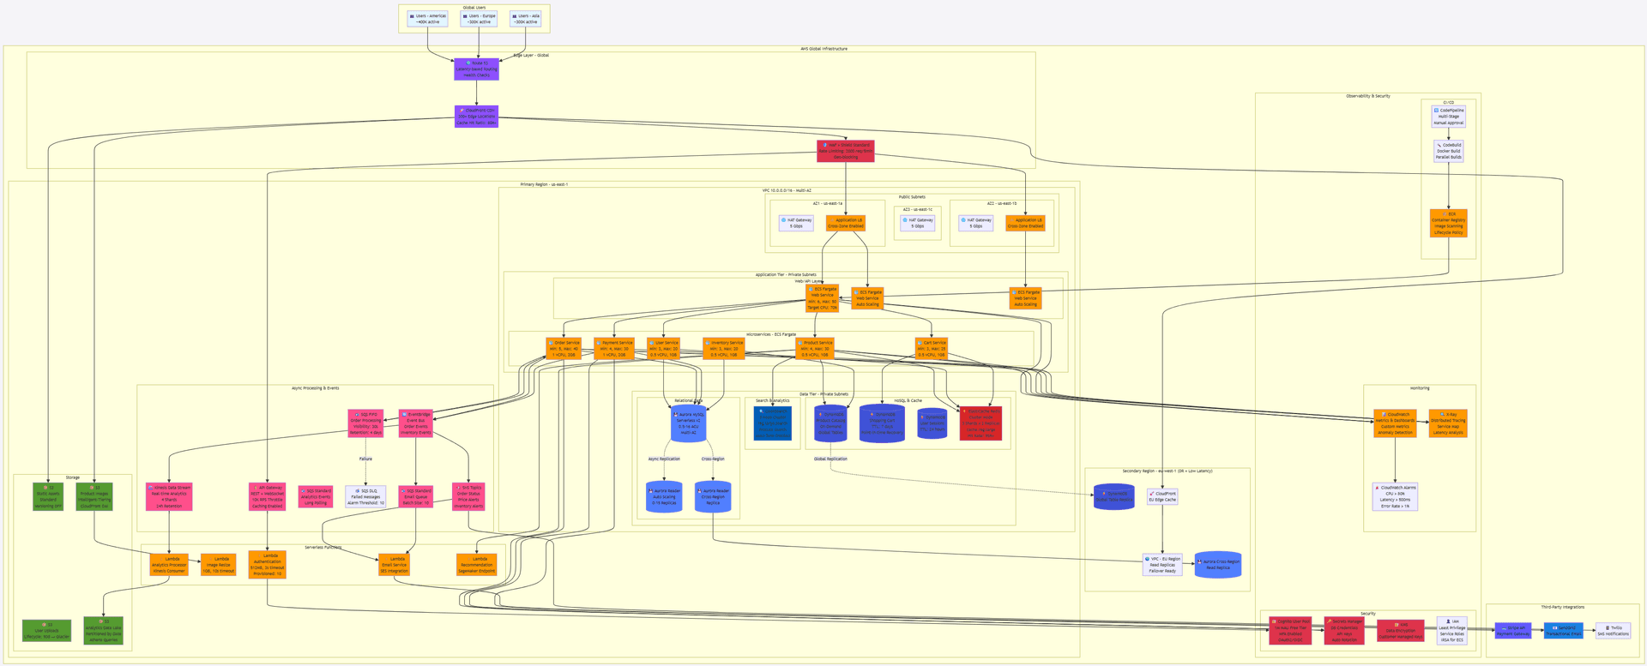Viewport: 1647px width, 666px height.
Task: Click the Cognito User Pool node
Action: tap(1290, 631)
